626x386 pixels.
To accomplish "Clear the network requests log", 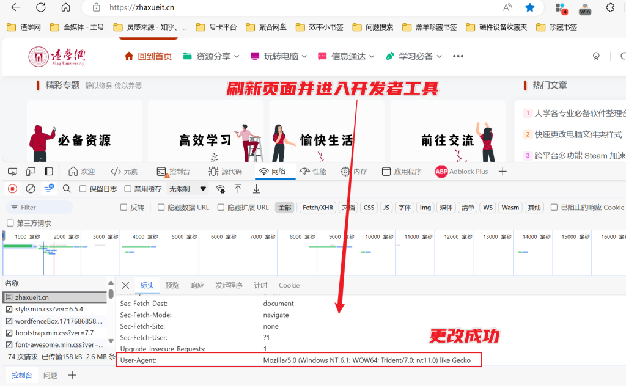I will (x=31, y=189).
